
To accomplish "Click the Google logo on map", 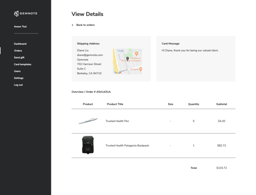I will tap(117, 72).
